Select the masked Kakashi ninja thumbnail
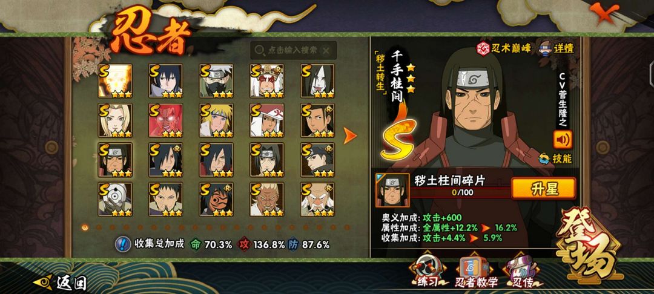 coord(216,81)
